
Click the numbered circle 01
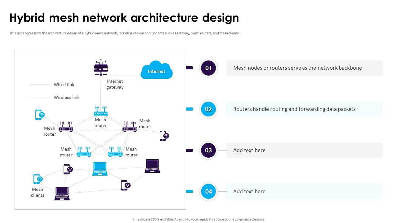(x=208, y=68)
